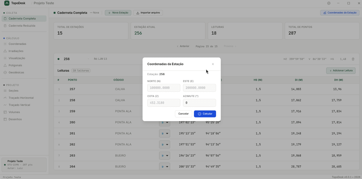Click Irradiações sidebar icon
Screen dimensions: 362x179
click(x=5, y=51)
